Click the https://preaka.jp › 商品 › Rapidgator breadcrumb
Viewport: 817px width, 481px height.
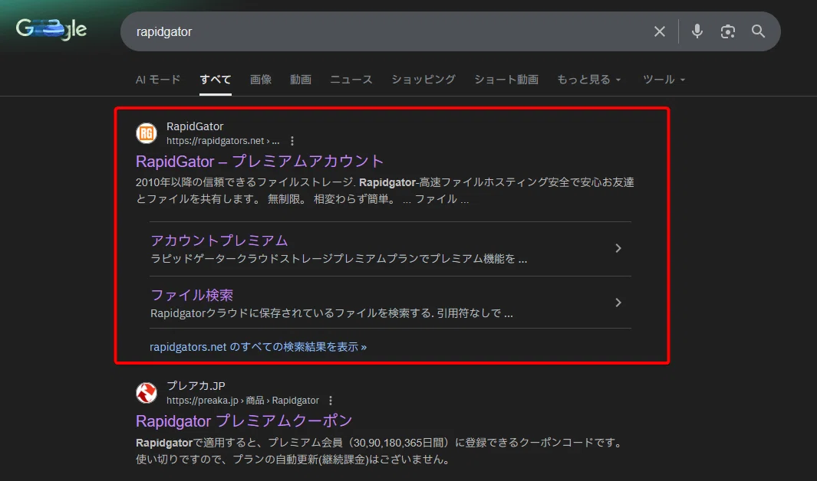(243, 401)
